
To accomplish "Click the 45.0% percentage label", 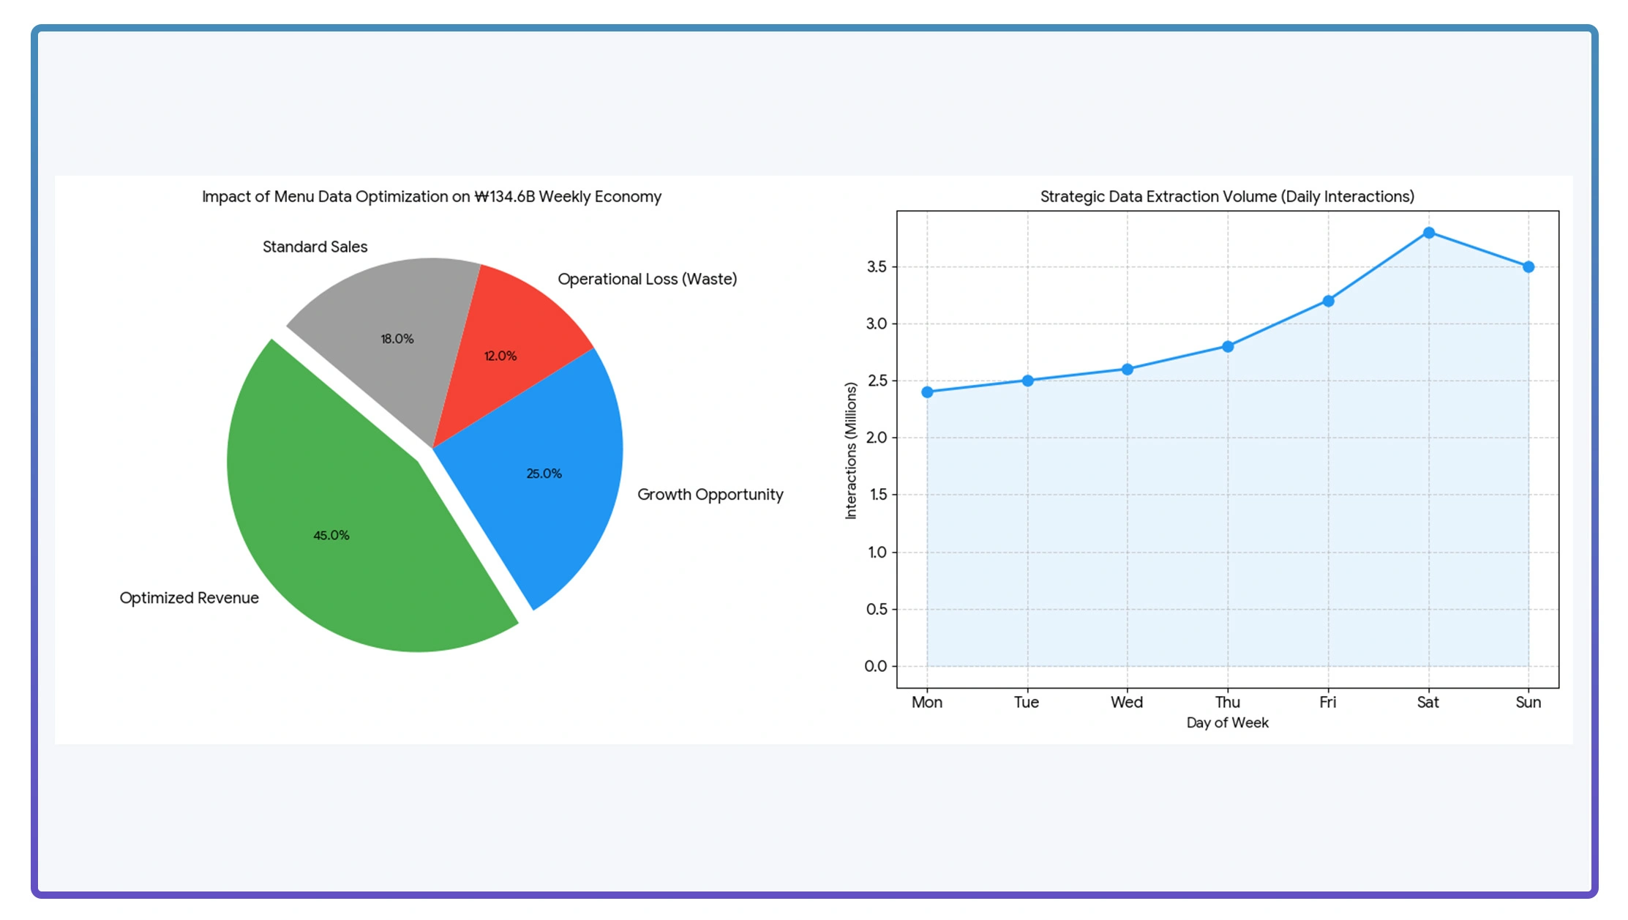I will [x=331, y=536].
